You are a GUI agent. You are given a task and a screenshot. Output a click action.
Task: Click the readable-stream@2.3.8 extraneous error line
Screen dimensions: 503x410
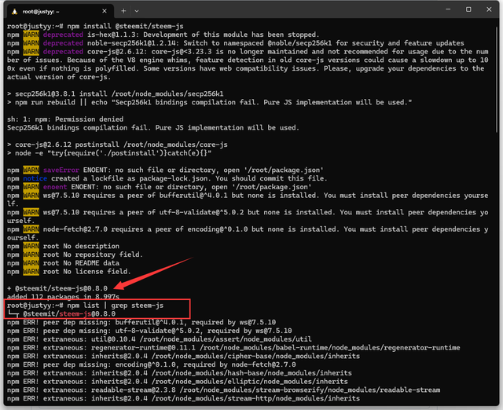point(223,390)
